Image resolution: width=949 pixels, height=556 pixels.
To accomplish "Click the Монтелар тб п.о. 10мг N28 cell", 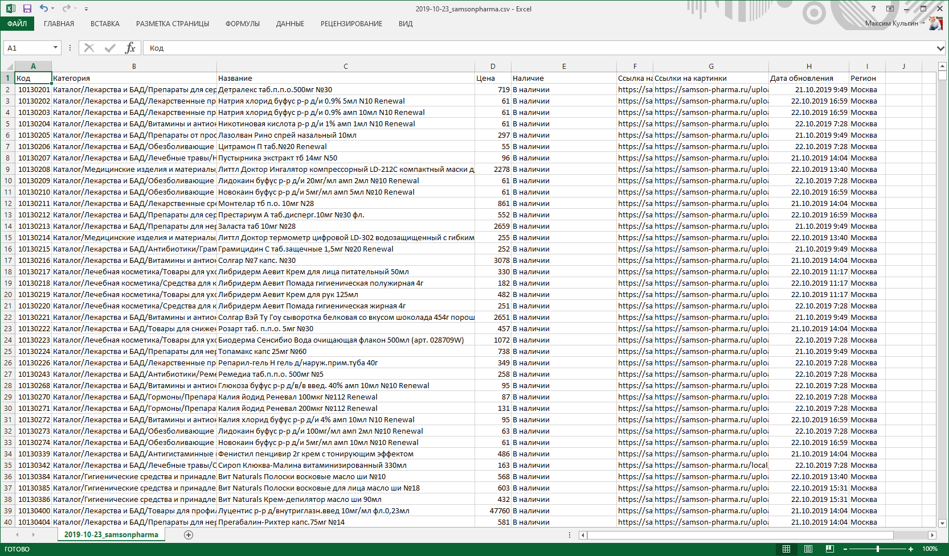I will [346, 203].
